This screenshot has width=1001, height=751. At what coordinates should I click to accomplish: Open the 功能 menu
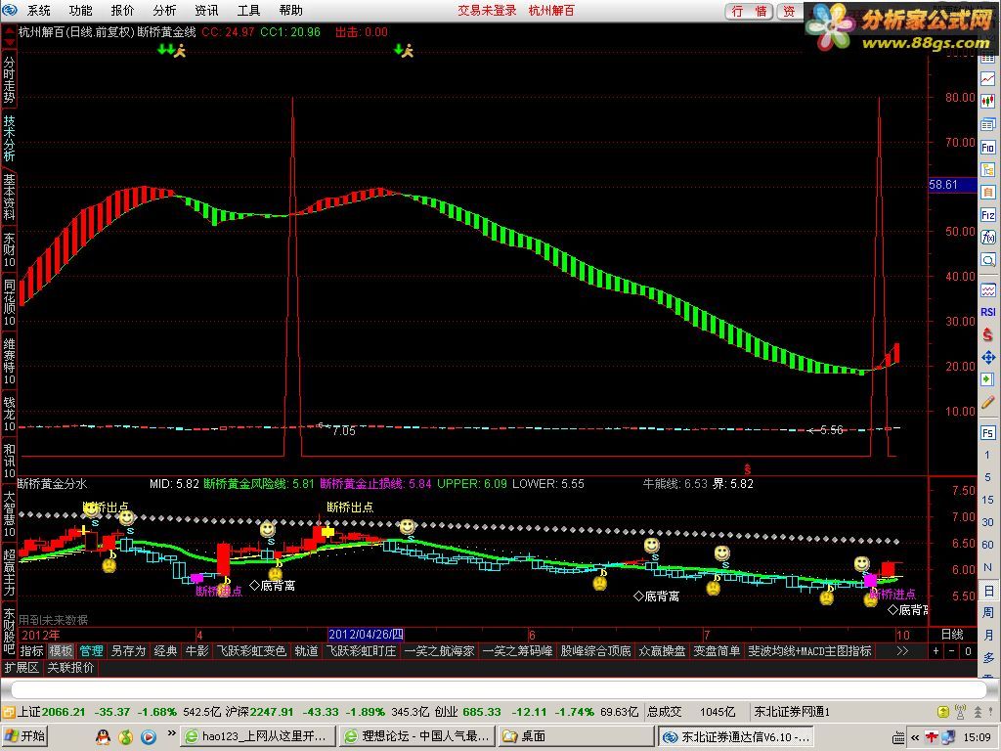80,10
